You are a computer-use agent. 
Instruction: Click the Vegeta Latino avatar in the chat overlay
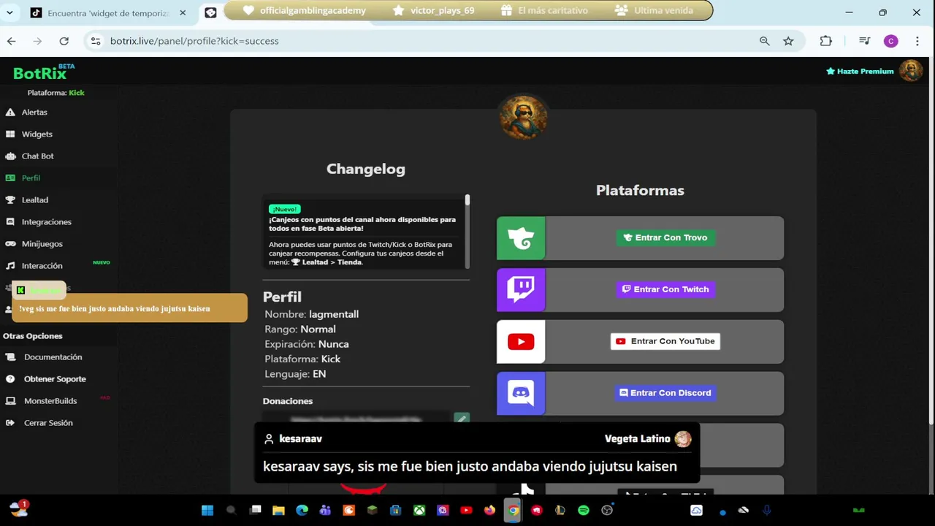click(x=683, y=439)
